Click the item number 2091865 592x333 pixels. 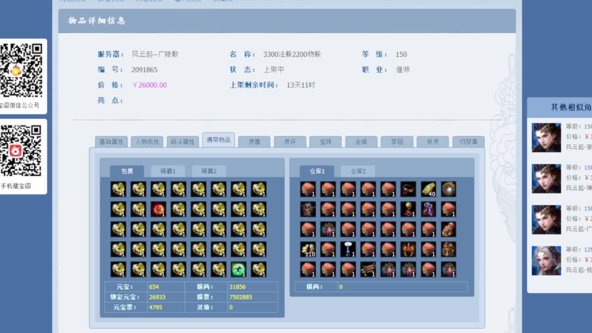(x=144, y=70)
